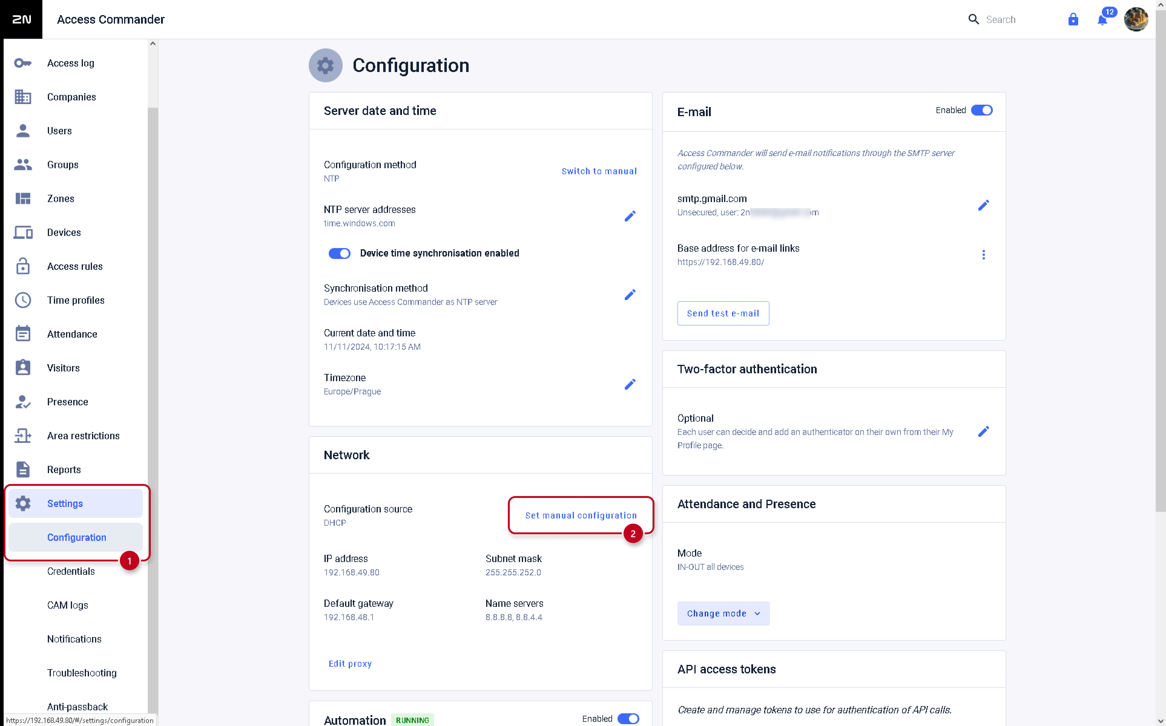
Task: Click the Time profiles clock icon
Action: coord(23,300)
